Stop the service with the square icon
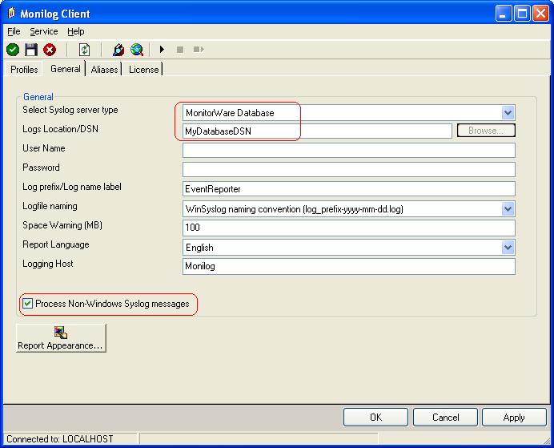Screen dimensions: 554x448 tap(180, 50)
